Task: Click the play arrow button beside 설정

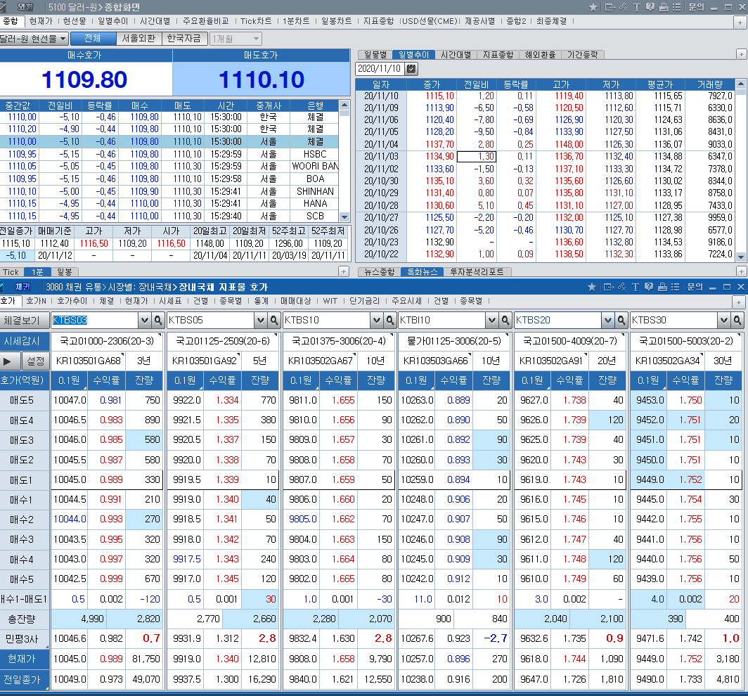Action: pos(10,361)
